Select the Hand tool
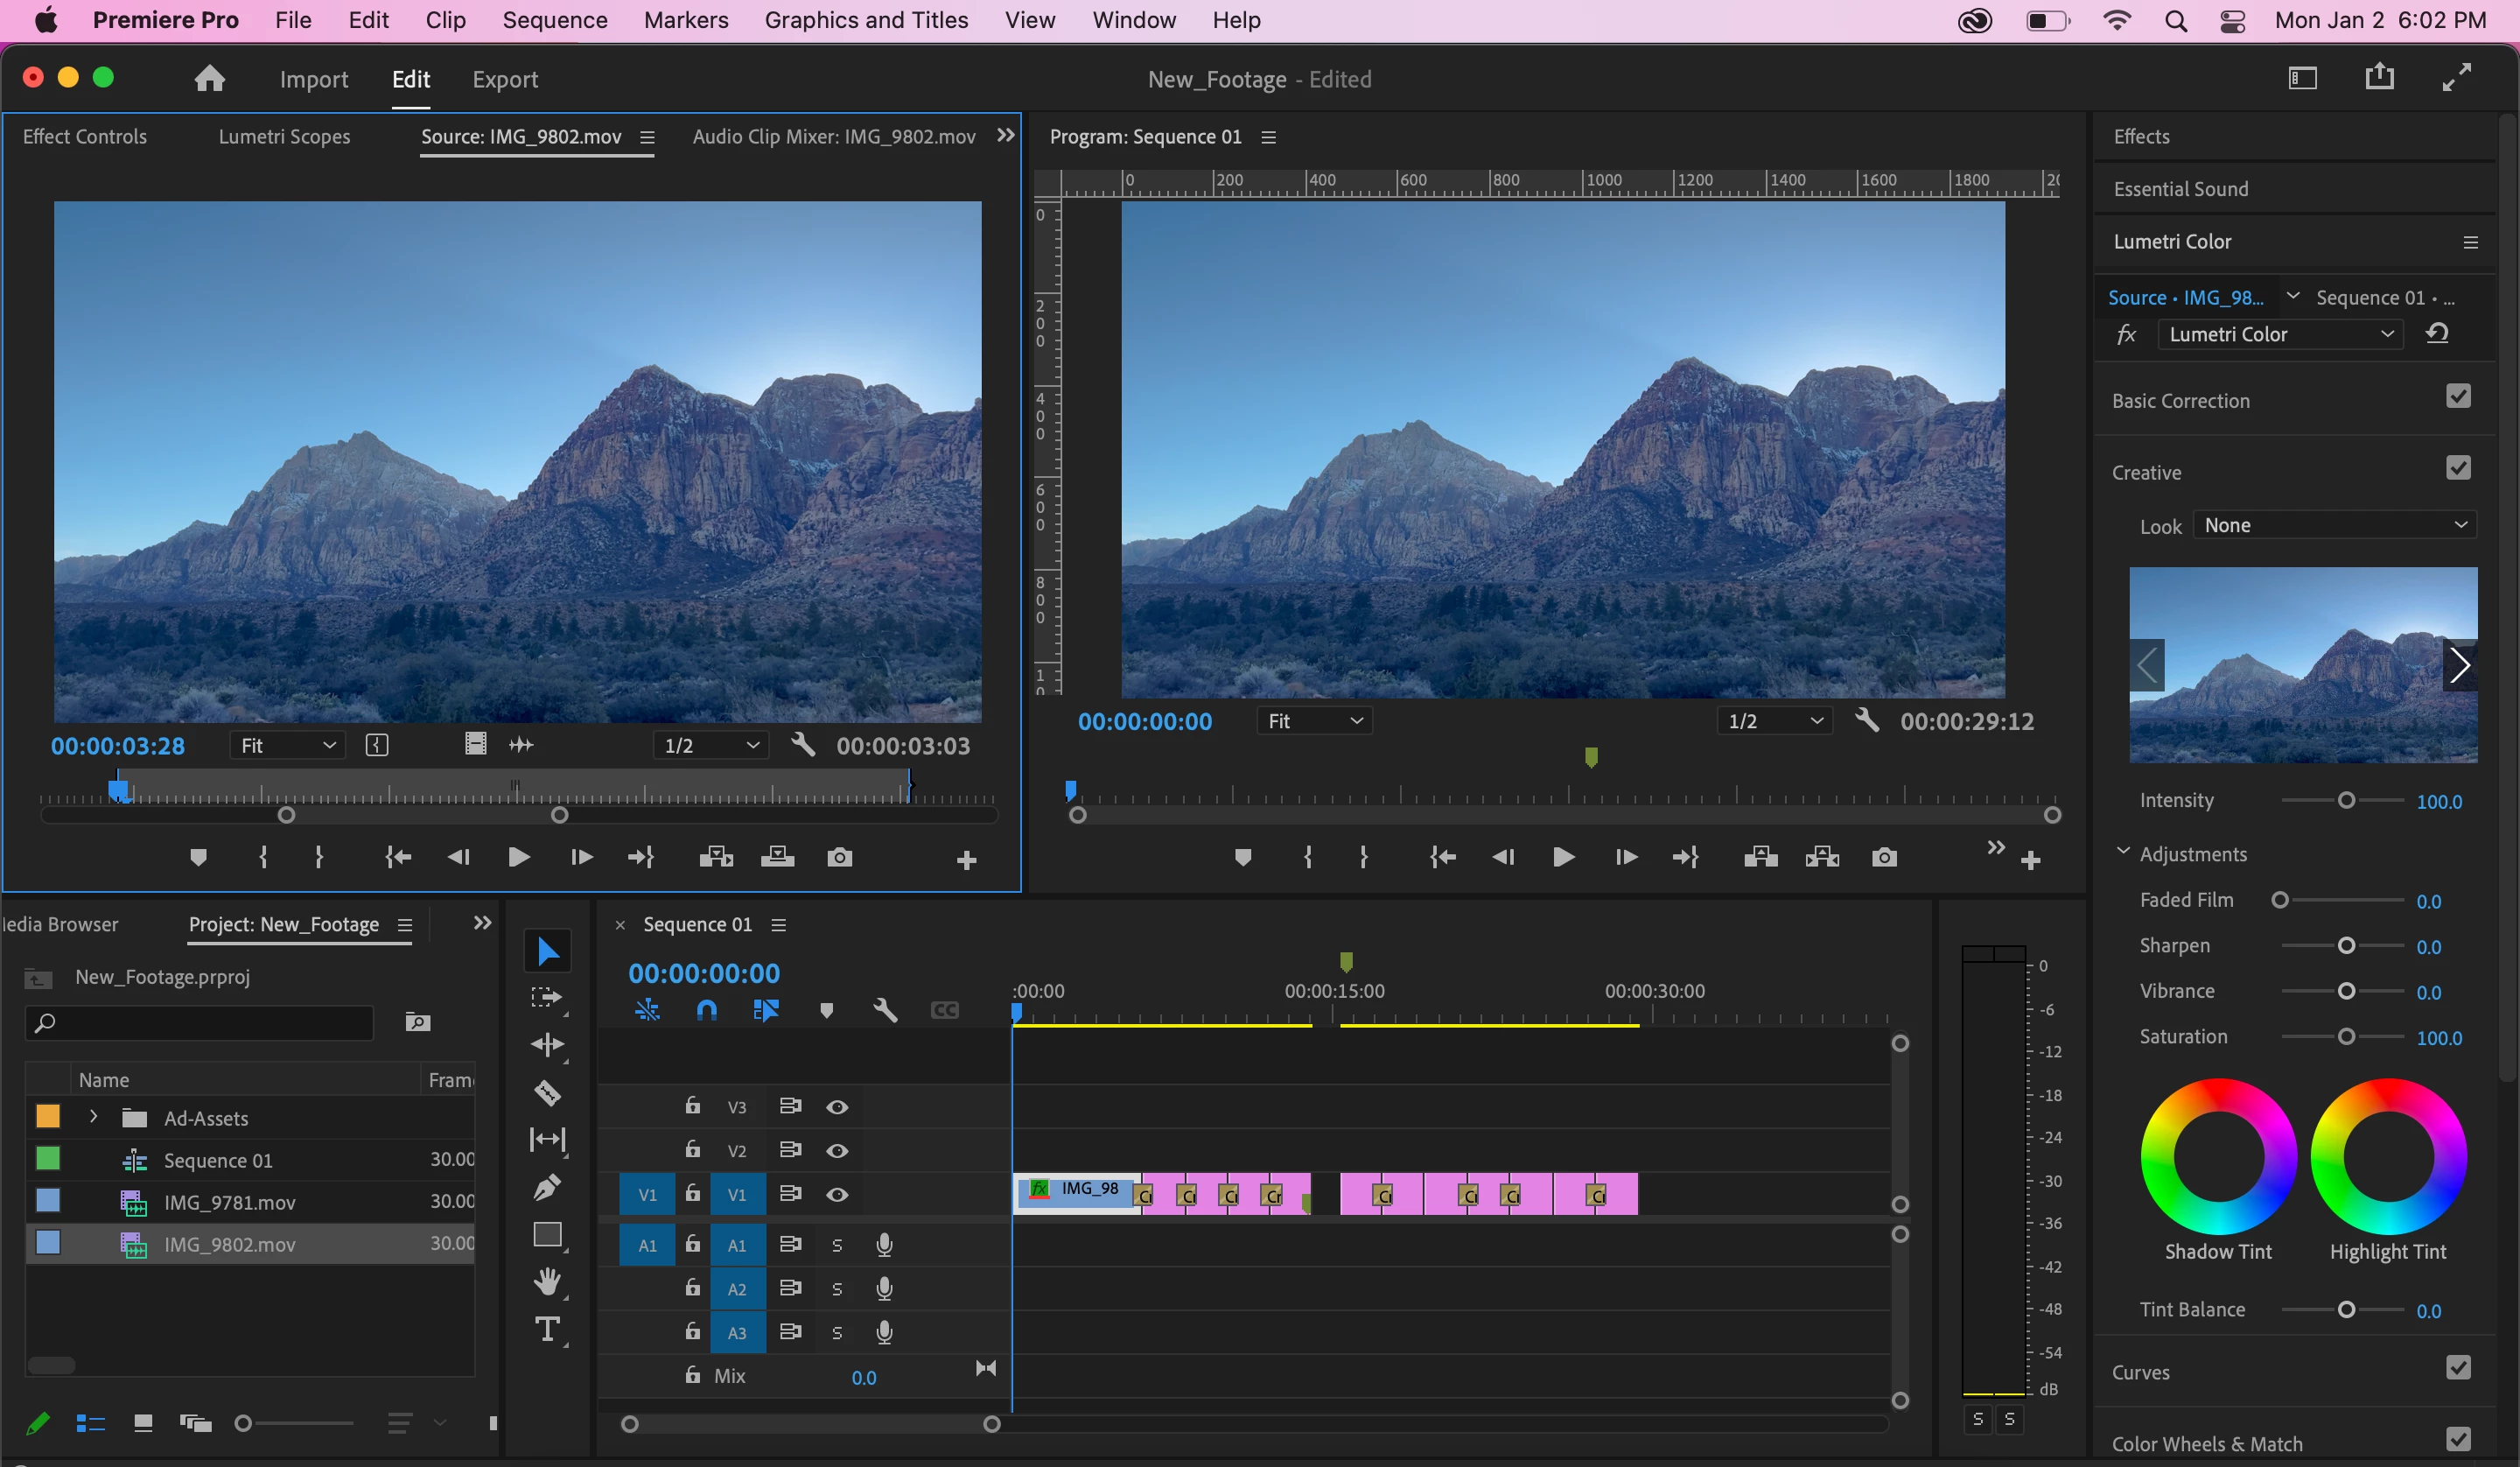Image resolution: width=2520 pixels, height=1467 pixels. click(547, 1281)
